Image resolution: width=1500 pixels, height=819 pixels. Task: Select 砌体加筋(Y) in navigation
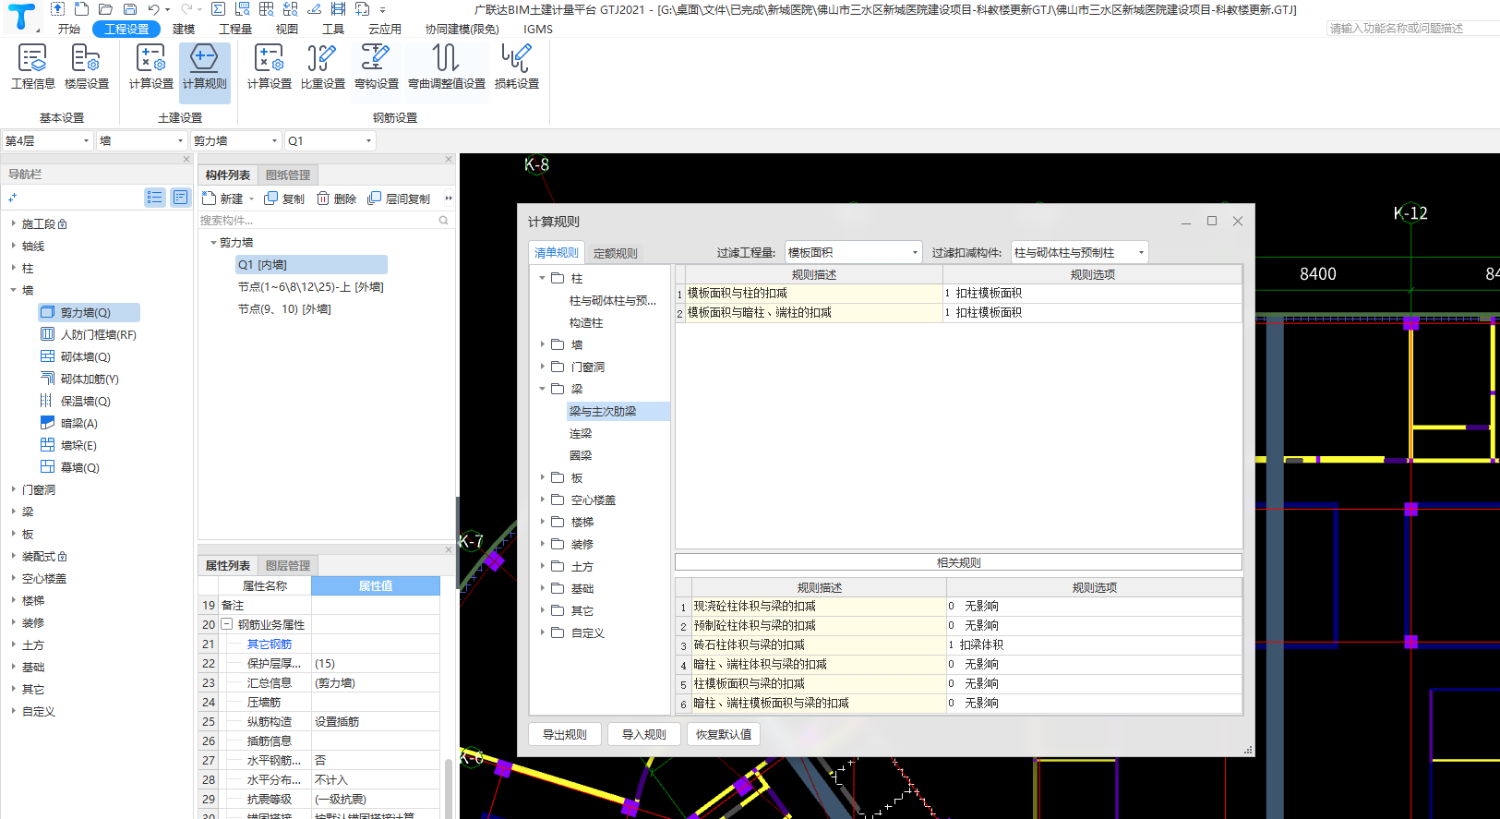(x=79, y=379)
